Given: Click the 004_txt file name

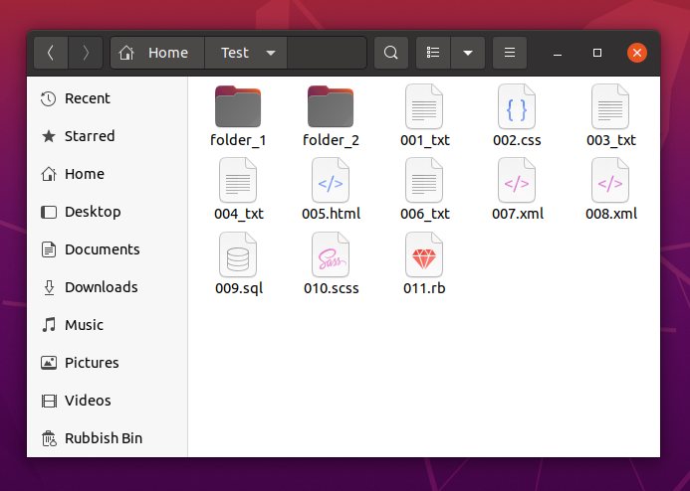Looking at the screenshot, I should [239, 214].
